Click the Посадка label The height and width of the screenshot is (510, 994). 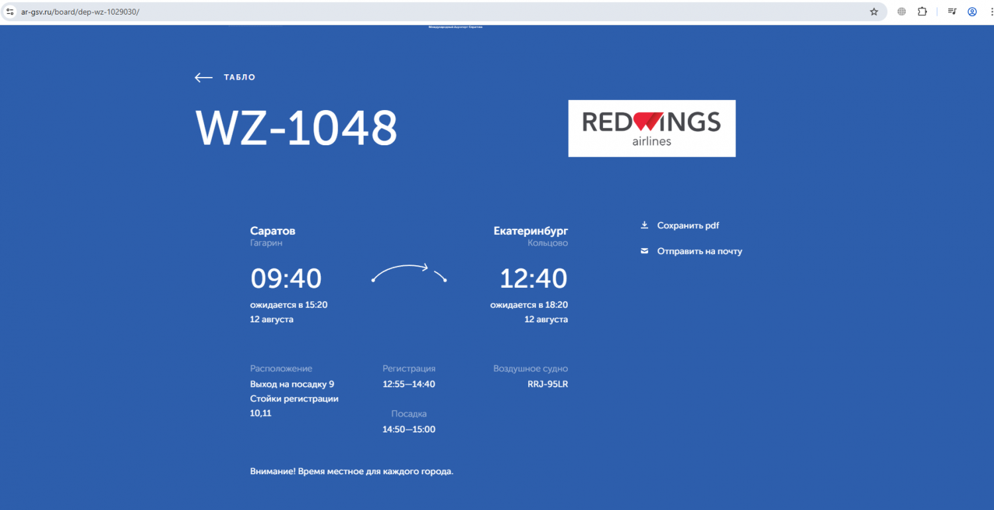tap(409, 414)
